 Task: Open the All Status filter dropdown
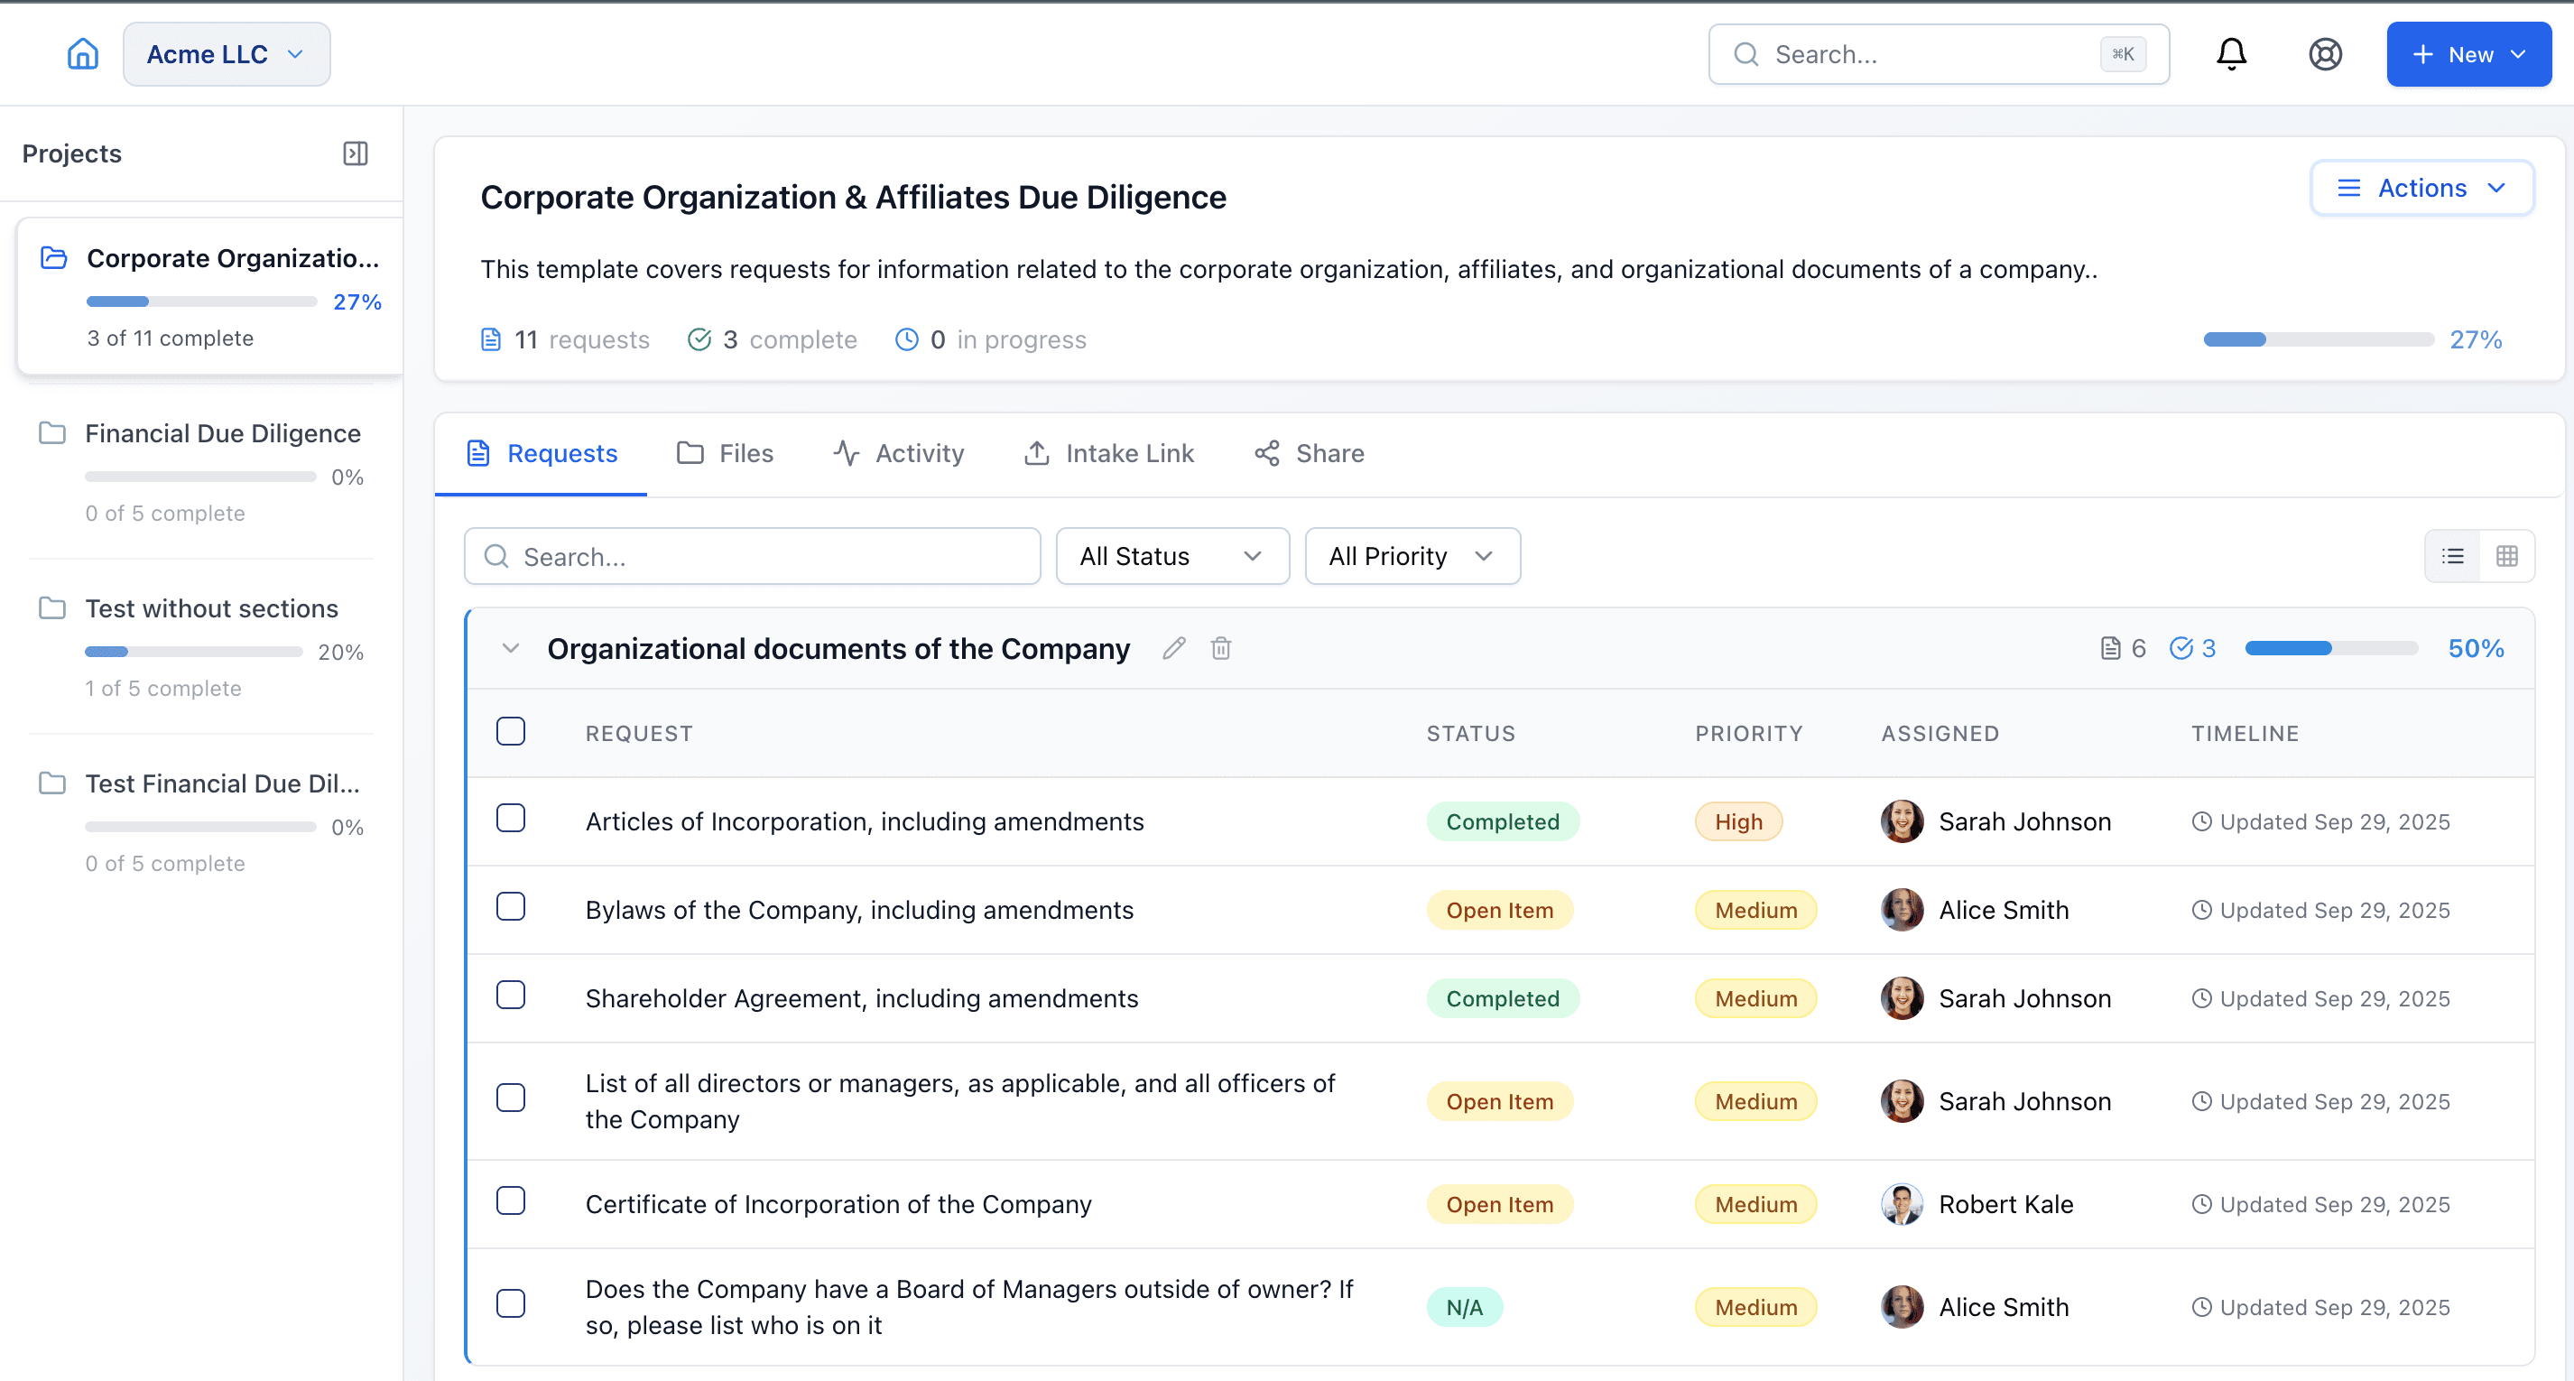click(1172, 556)
